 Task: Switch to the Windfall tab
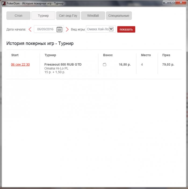click(x=93, y=16)
